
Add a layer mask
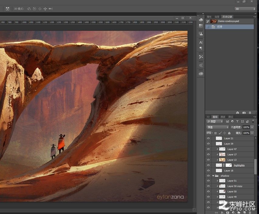coord(228,212)
